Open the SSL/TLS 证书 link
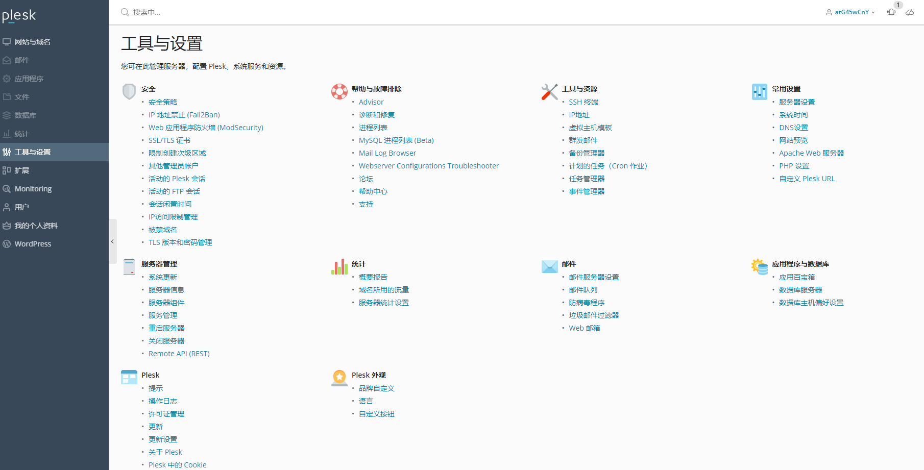The width and height of the screenshot is (924, 470). 169,140
